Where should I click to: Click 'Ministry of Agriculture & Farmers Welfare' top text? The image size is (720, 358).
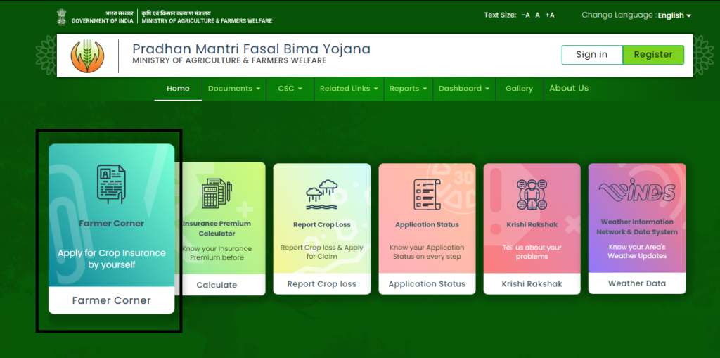tap(207, 21)
